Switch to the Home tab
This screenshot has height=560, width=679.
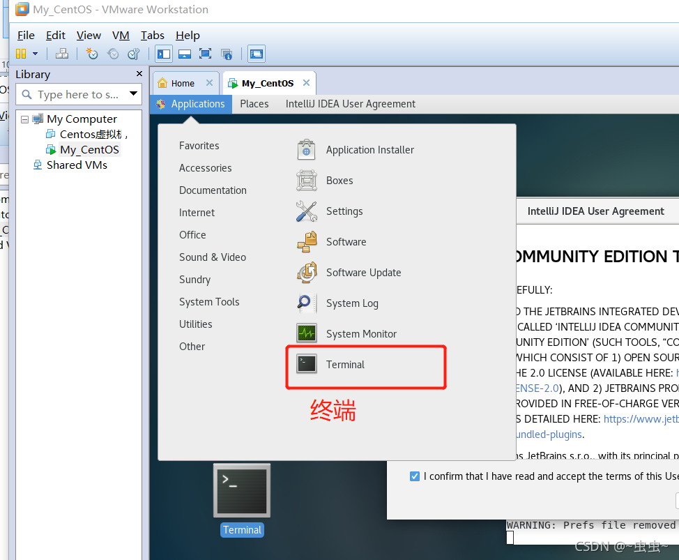coord(183,83)
